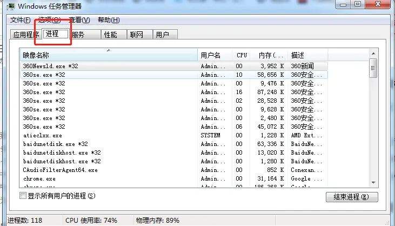The image size is (395, 226).
Task: Select 360se.exe row using 87,248 K
Action: coord(174,92)
